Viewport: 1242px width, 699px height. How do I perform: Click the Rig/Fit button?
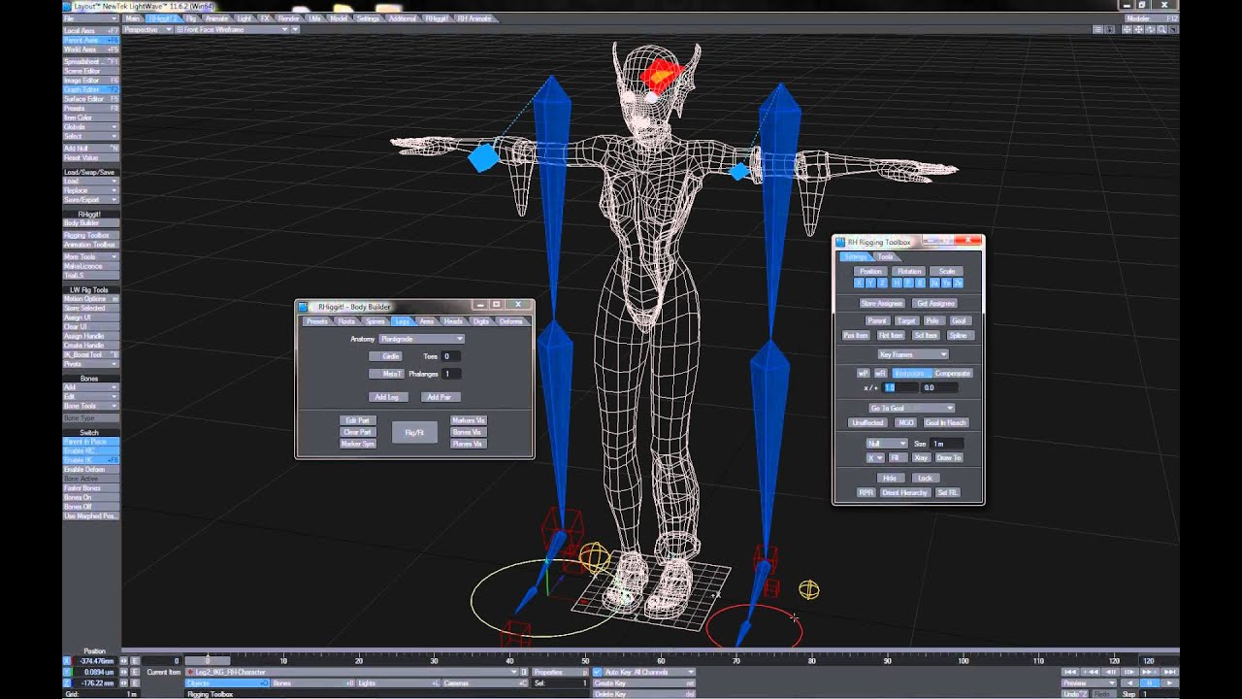(414, 432)
